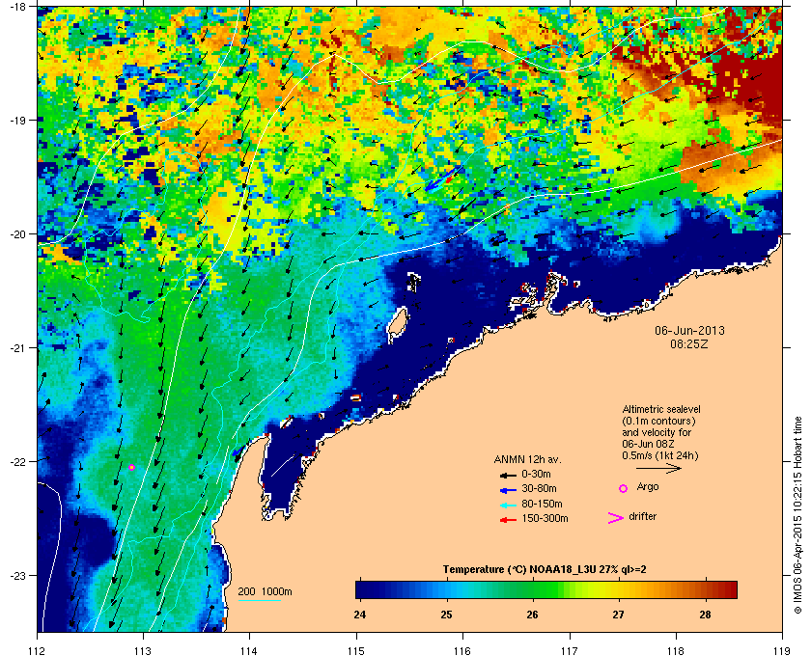This screenshot has height=656, width=811.
Task: Click the colorbar tick label 28
Action: coord(705,615)
